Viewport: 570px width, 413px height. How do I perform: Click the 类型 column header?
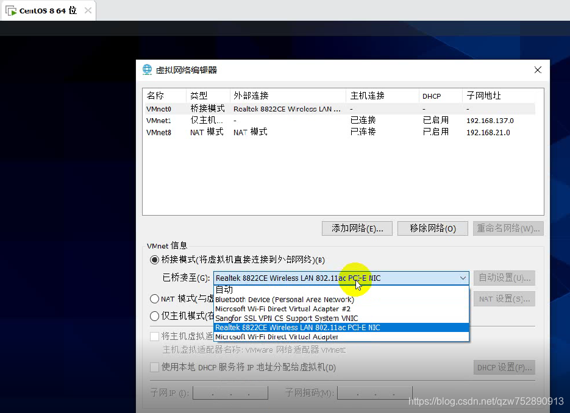click(208, 96)
